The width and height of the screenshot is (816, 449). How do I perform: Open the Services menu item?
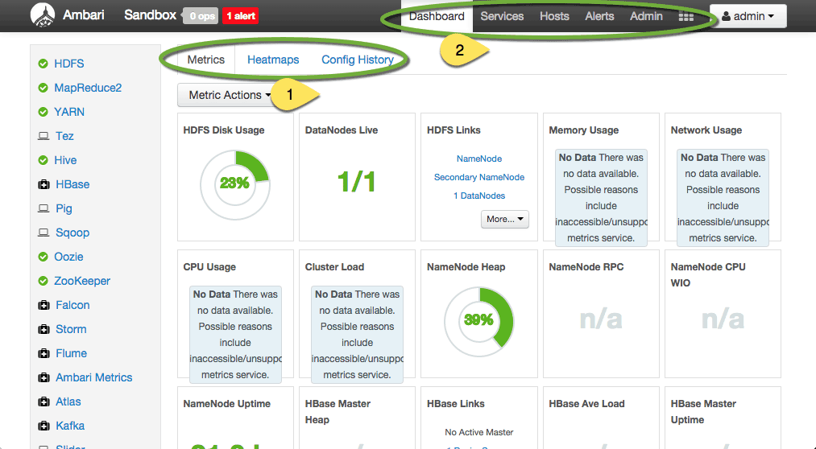tap(502, 16)
